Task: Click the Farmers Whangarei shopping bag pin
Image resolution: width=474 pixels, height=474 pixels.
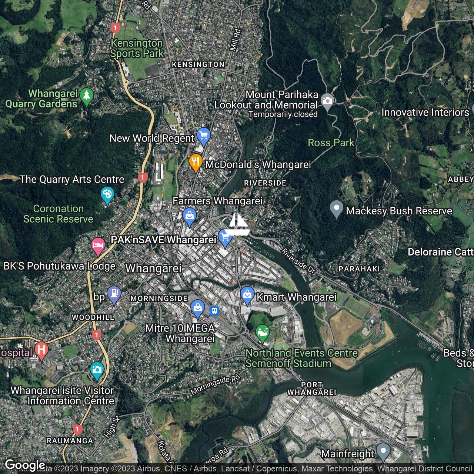Action: (189, 216)
